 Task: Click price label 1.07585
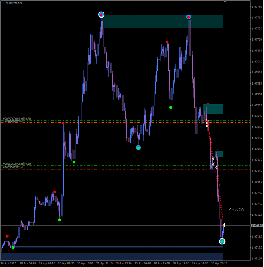(257, 83)
